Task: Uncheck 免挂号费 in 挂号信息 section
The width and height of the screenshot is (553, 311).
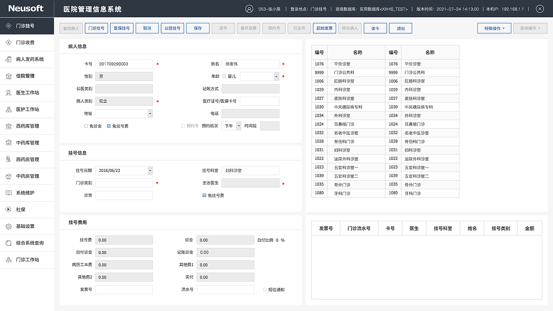Action: tap(204, 195)
